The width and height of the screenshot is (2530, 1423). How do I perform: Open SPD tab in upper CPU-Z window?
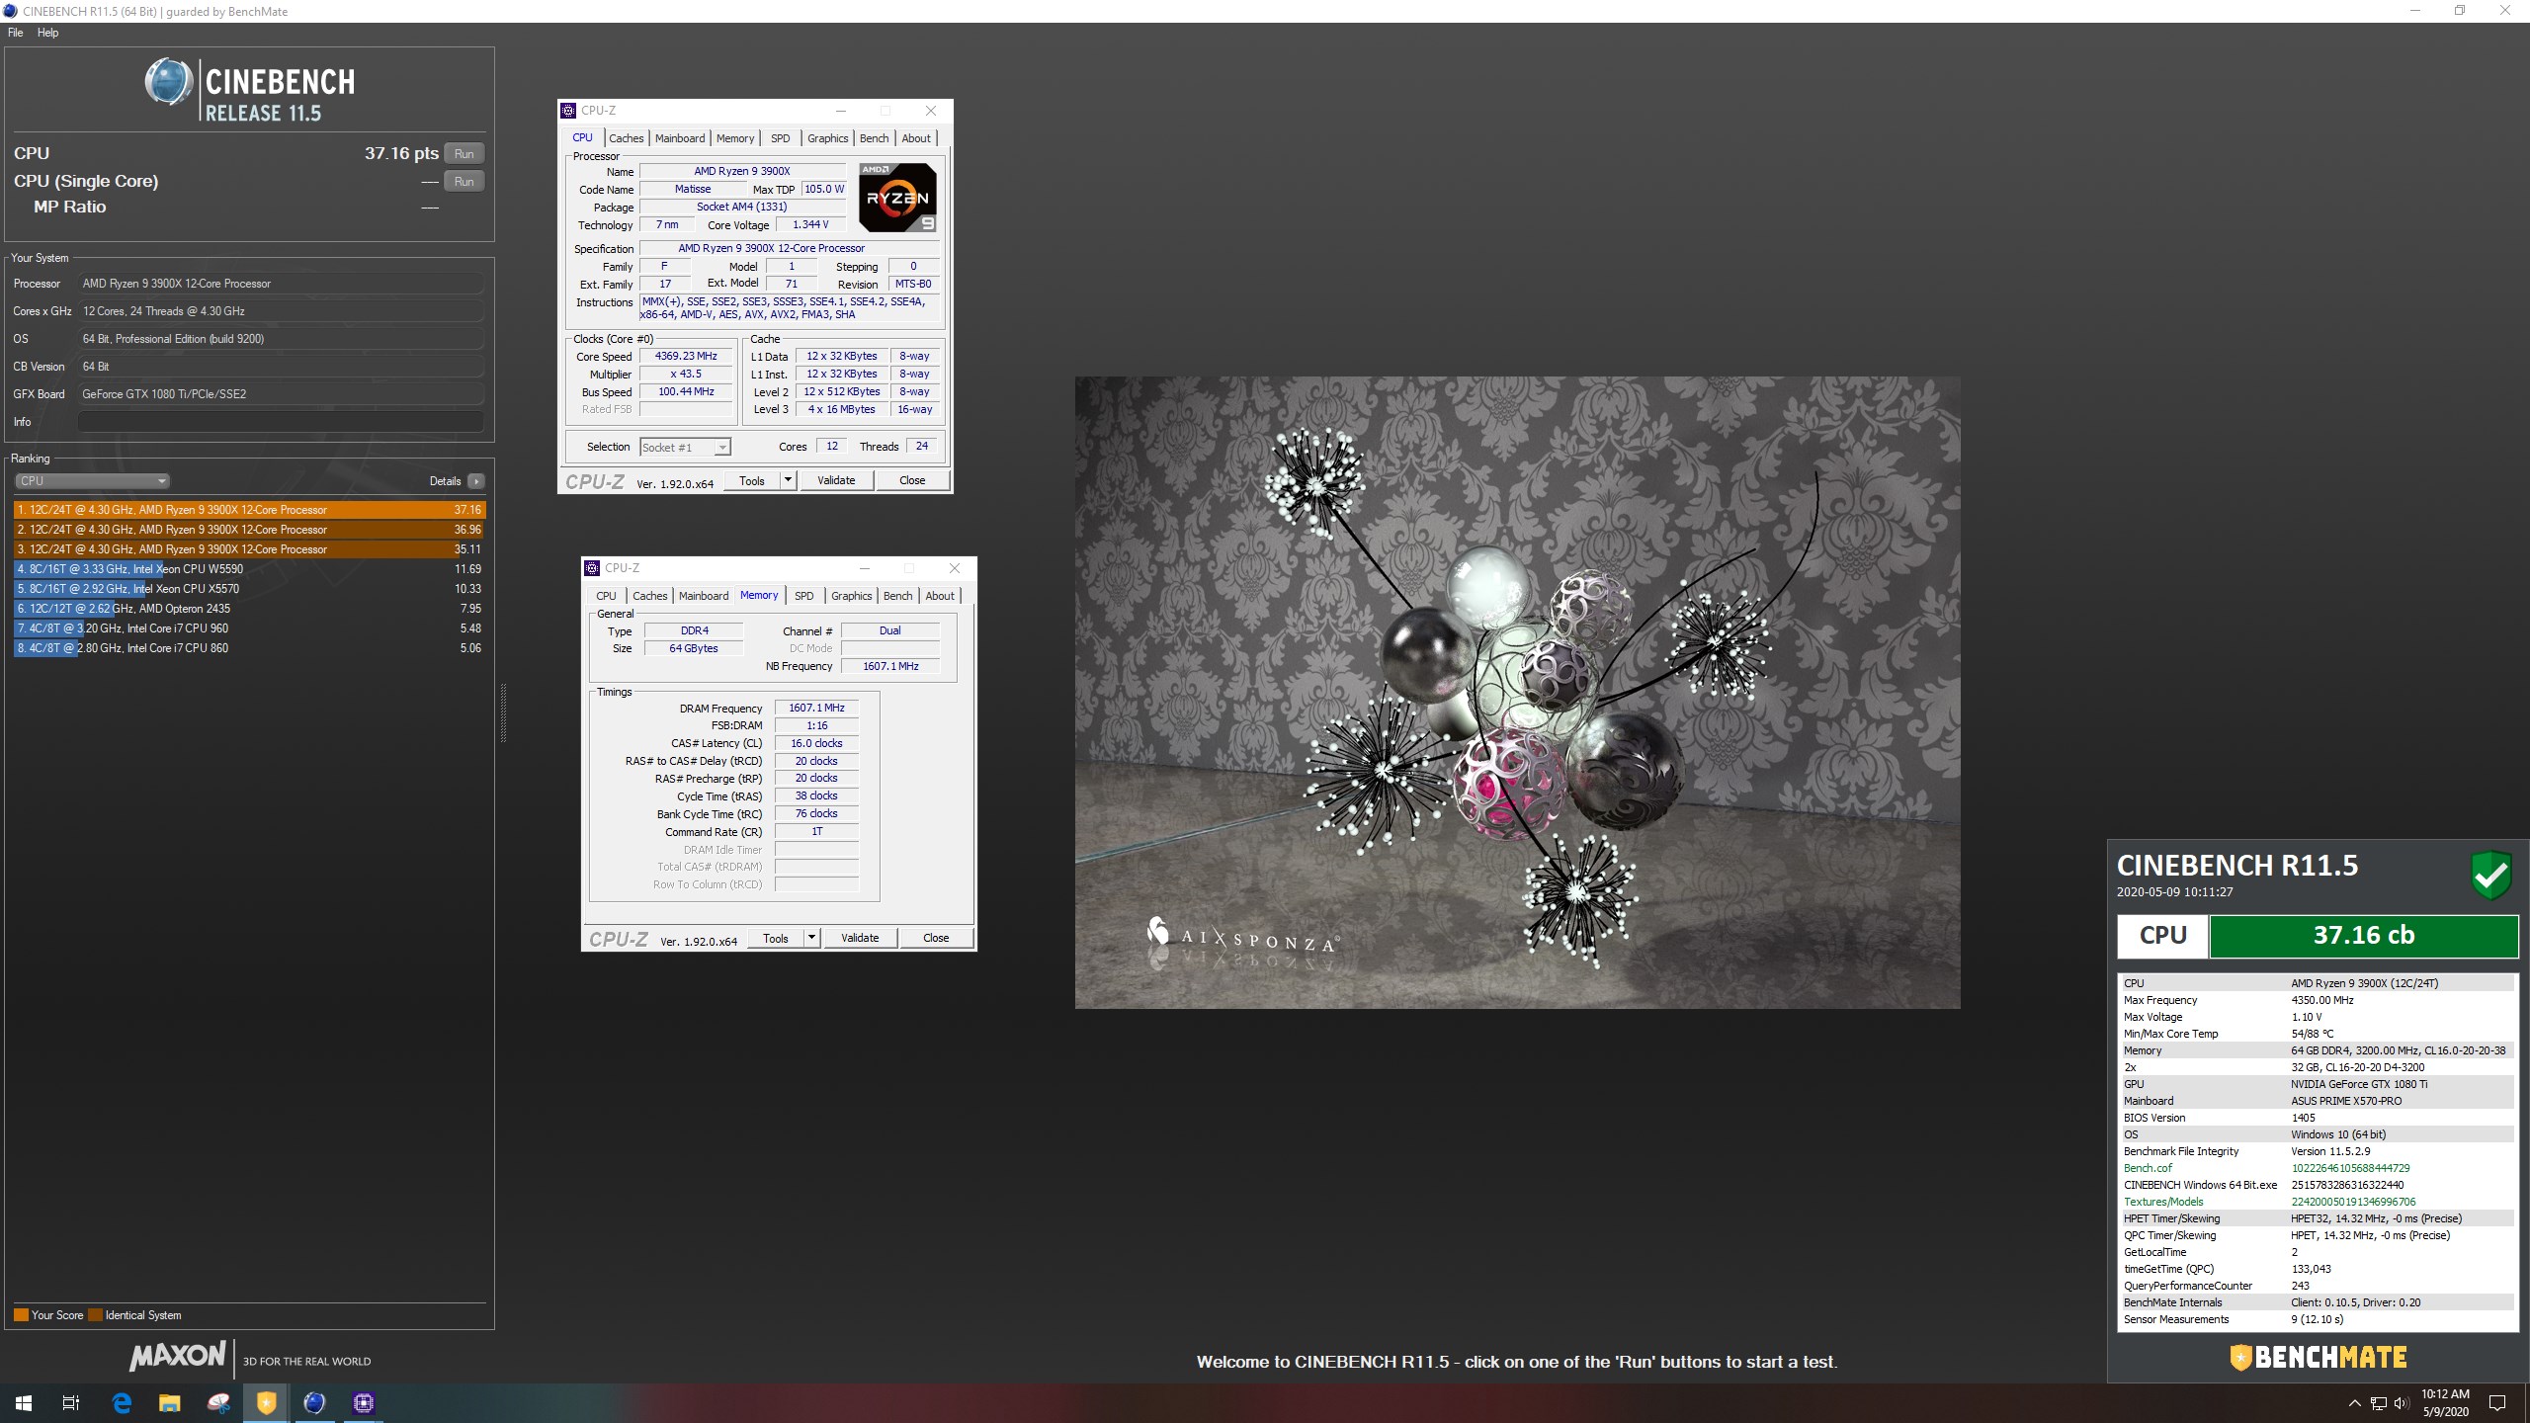click(780, 138)
